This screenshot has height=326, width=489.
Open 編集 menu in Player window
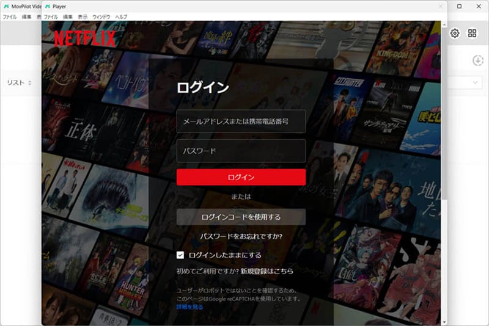68,17
